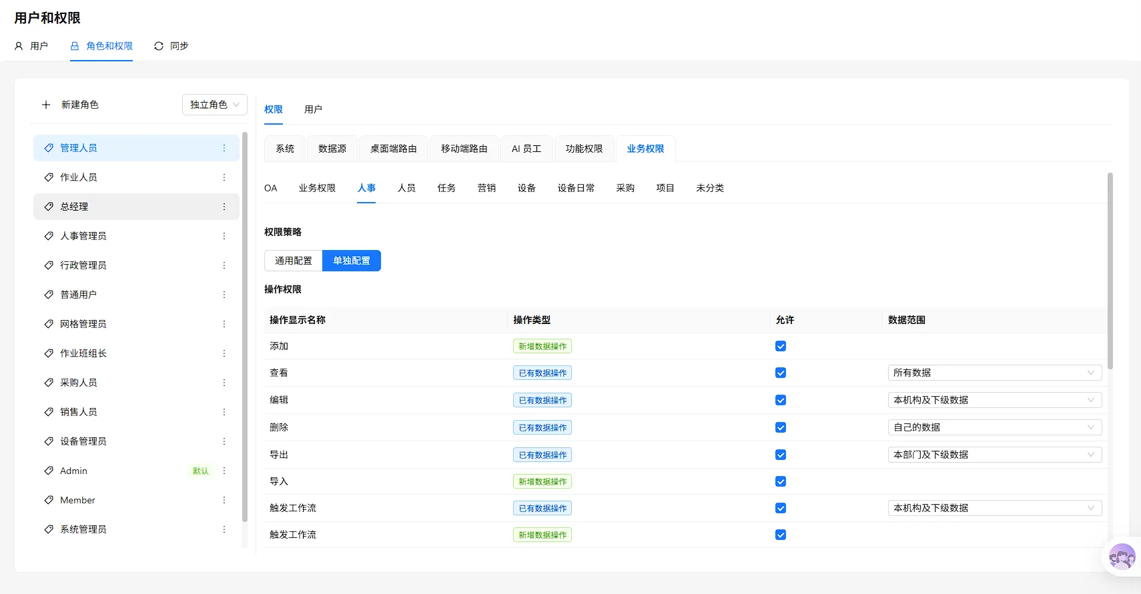Uncheck the 允许 checkbox for 添加
1141x594 pixels.
click(781, 346)
